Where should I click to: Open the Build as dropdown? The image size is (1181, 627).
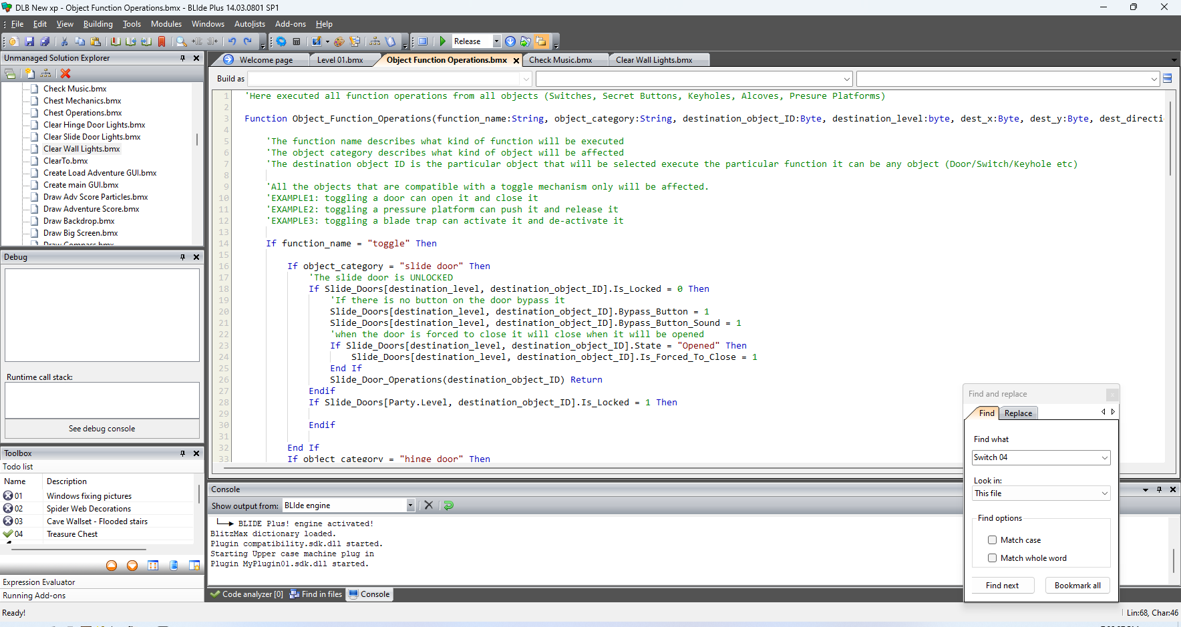click(x=526, y=79)
